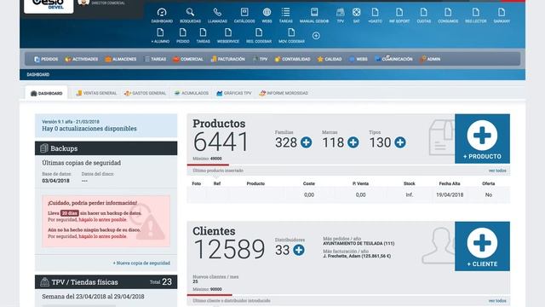This screenshot has height=307, width=545.
Task: Open the Tareas menu in gray bar
Action: 155,59
